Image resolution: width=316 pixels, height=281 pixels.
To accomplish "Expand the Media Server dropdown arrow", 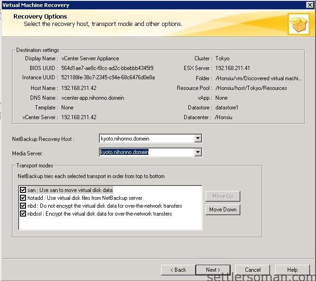I will [x=198, y=152].
